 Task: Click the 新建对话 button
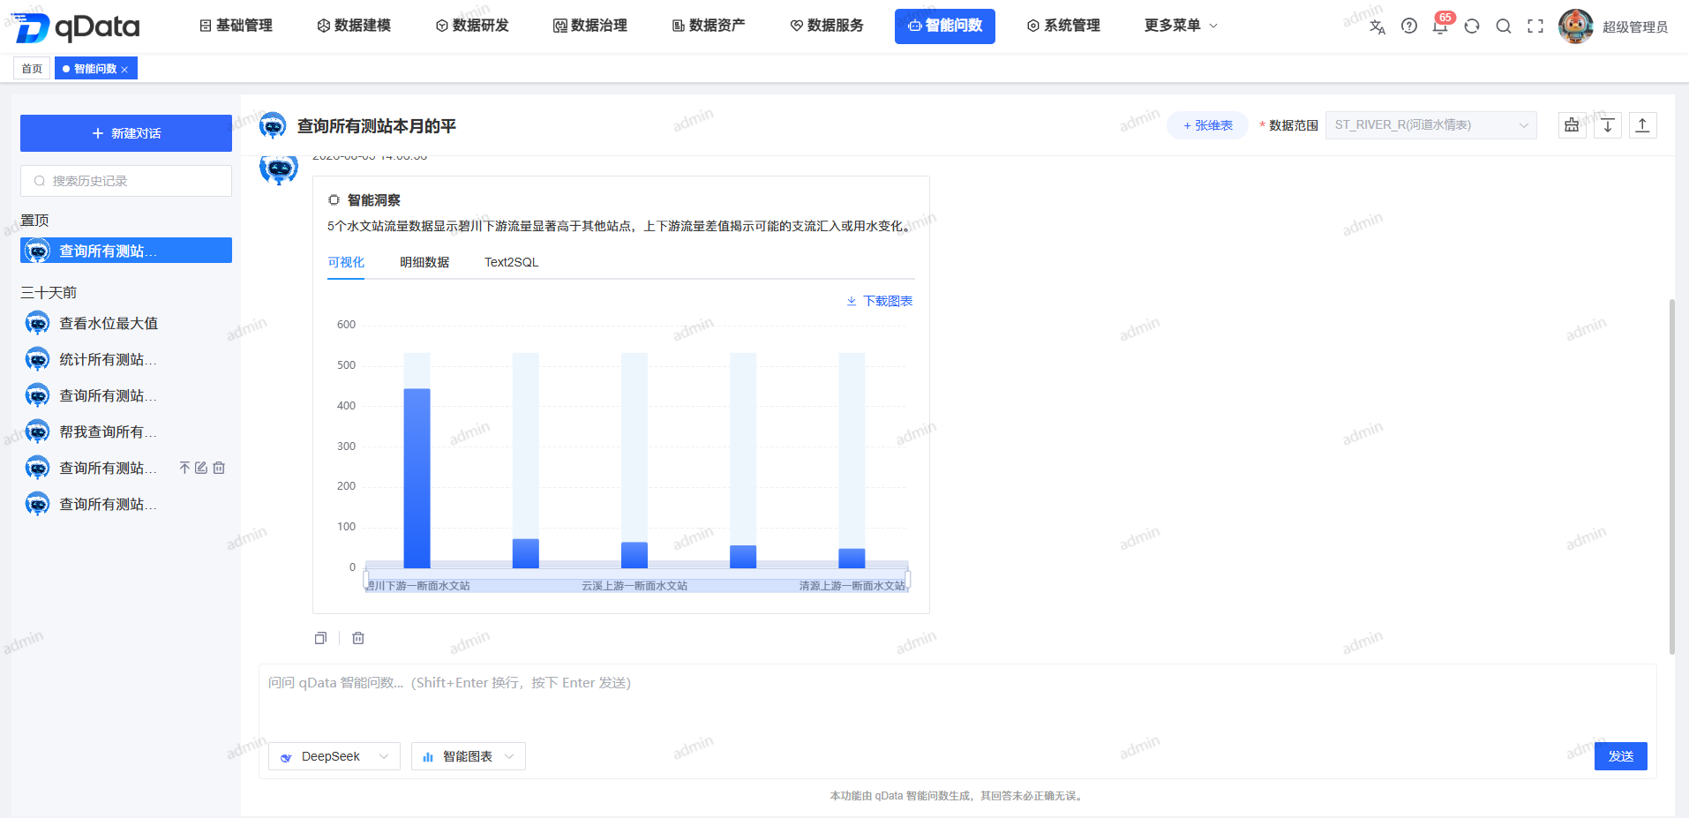tap(126, 133)
